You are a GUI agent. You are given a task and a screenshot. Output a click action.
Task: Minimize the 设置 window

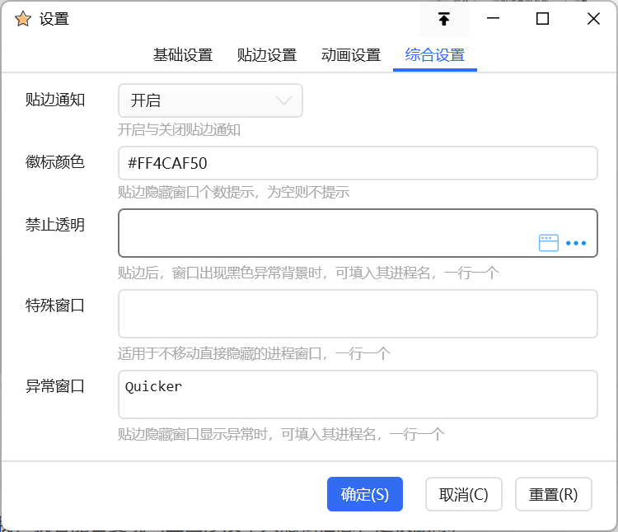click(x=494, y=19)
